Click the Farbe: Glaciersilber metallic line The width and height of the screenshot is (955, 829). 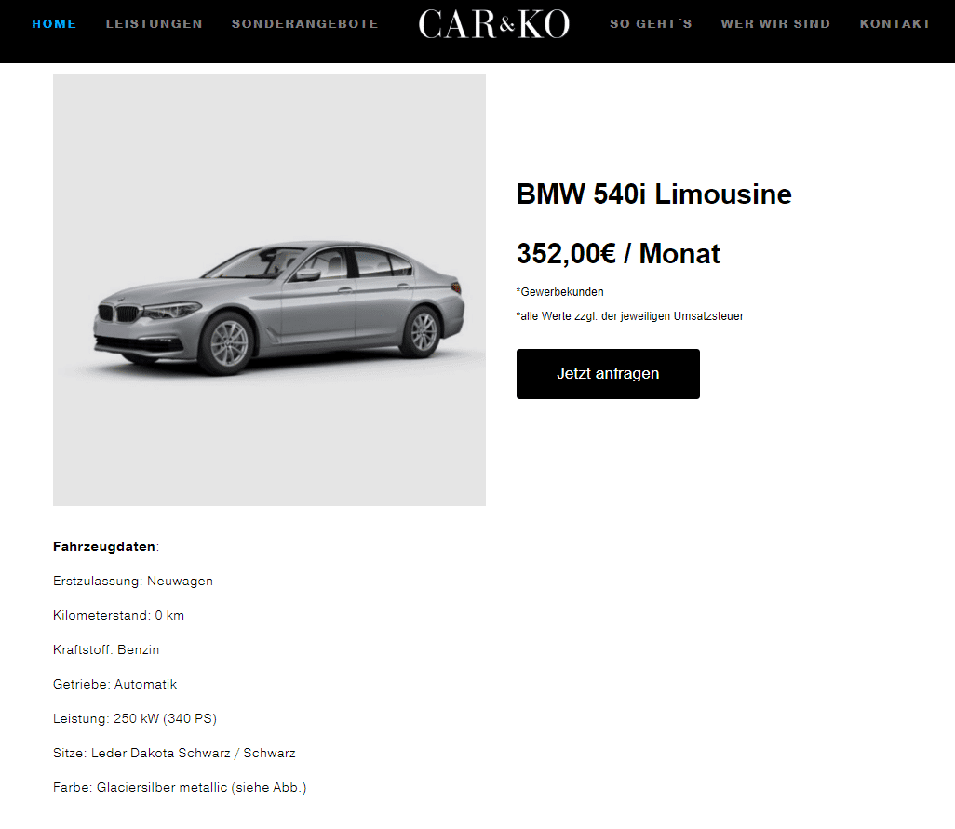[x=180, y=788]
